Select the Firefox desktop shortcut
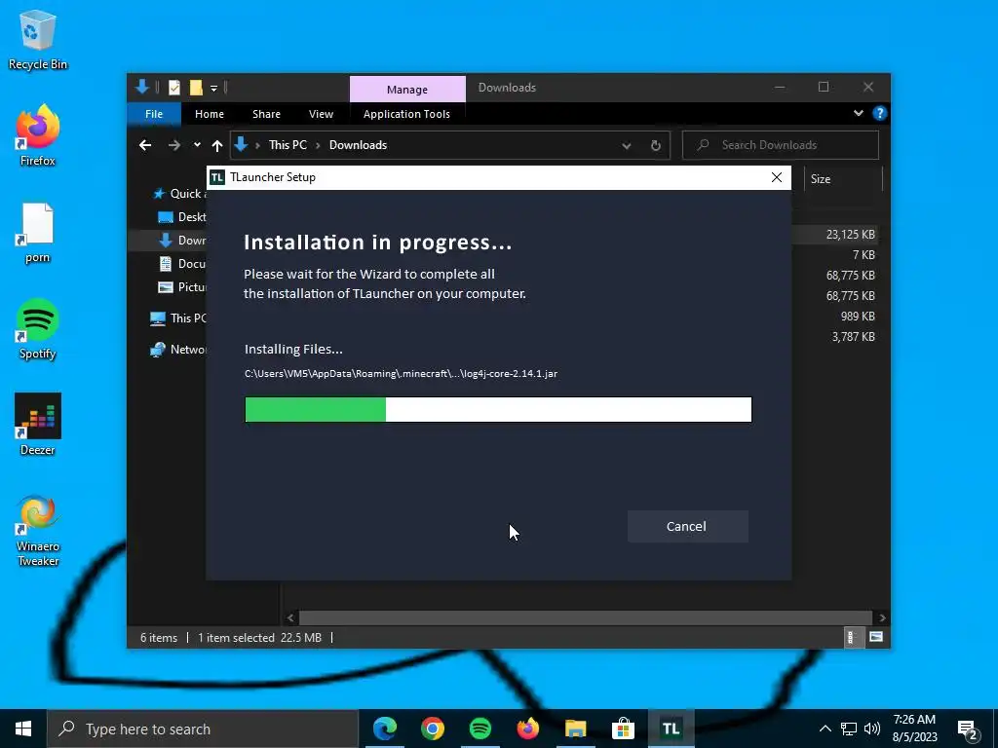Viewport: 998px width, 748px height. (x=38, y=136)
